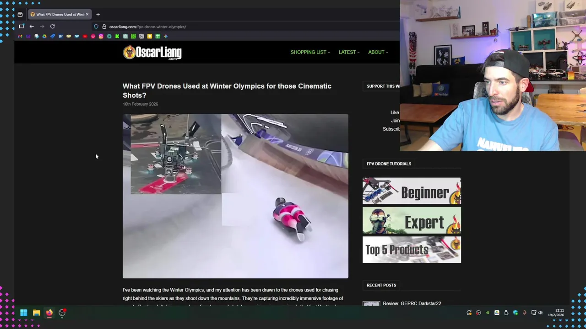The image size is (586, 329).
Task: Click the 16th February 2026 date
Action: pos(140,104)
